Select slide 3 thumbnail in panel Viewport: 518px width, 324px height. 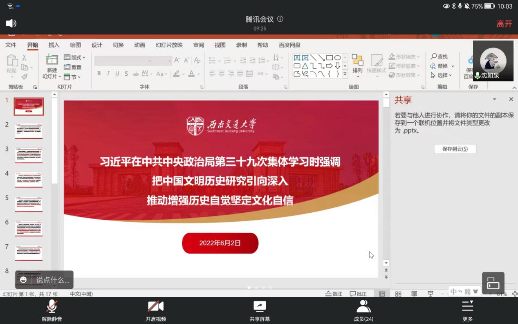pyautogui.click(x=29, y=155)
